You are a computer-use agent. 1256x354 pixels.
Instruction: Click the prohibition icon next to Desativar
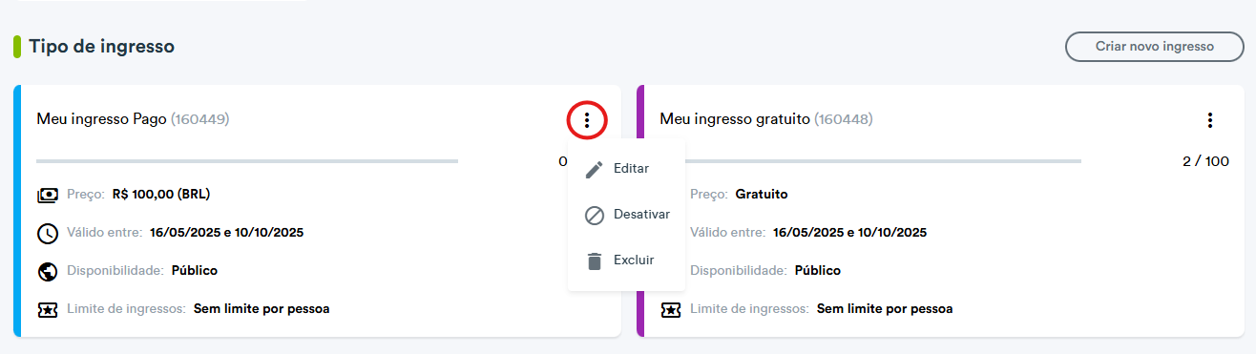click(x=595, y=215)
